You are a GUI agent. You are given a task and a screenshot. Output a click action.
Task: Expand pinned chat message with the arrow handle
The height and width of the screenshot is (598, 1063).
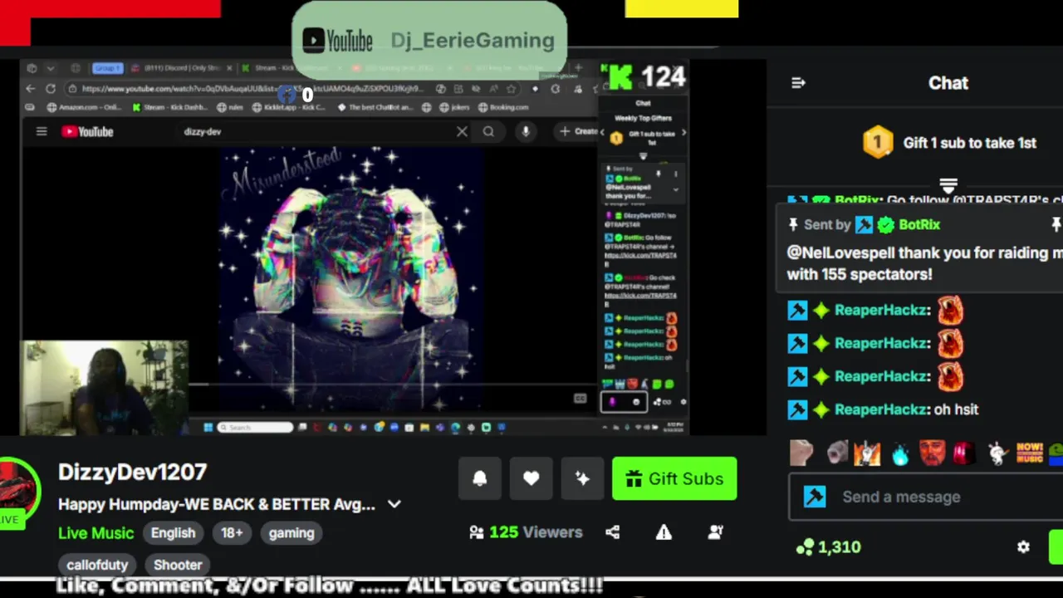(948, 184)
